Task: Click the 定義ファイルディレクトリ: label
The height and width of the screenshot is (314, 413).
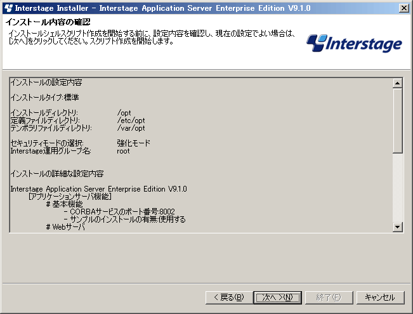Action: (x=45, y=121)
